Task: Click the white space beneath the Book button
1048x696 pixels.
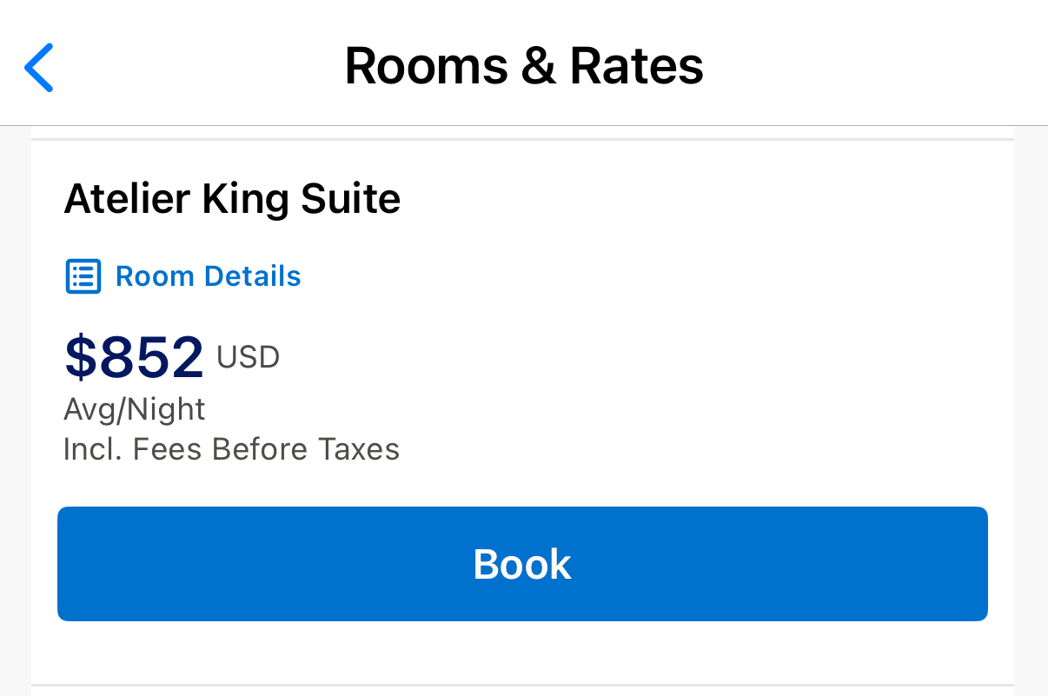Action: [521, 652]
